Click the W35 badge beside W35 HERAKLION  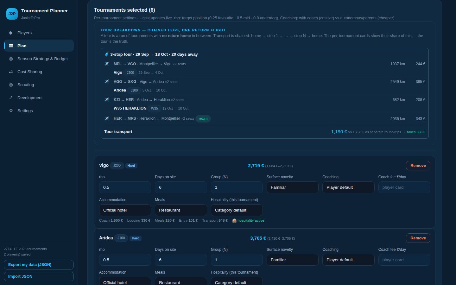point(154,108)
